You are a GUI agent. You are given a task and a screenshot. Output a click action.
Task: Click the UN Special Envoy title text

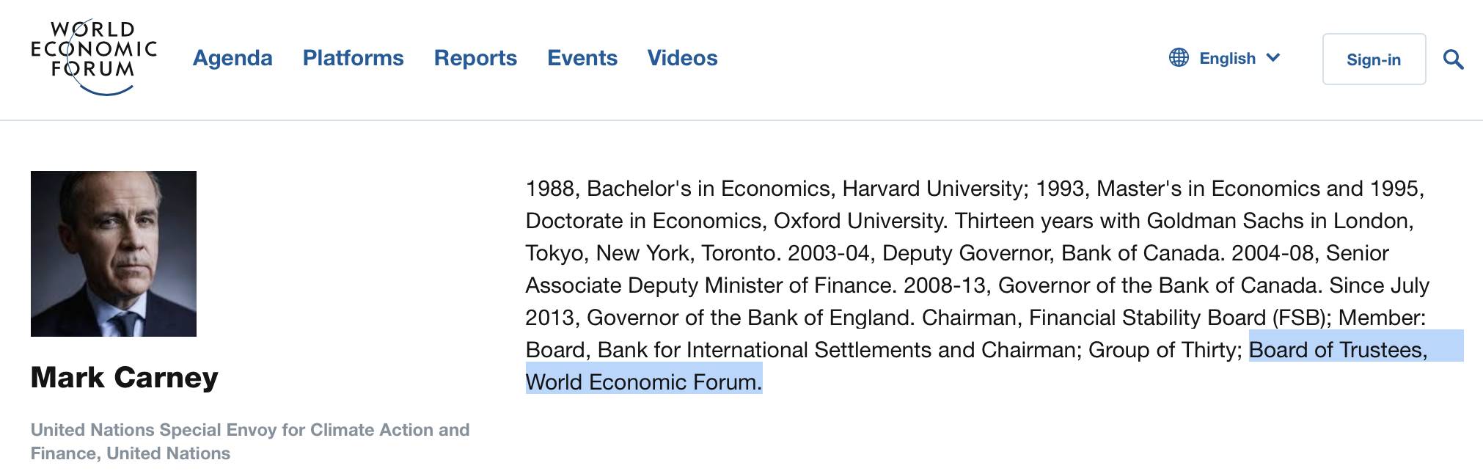pyautogui.click(x=250, y=442)
